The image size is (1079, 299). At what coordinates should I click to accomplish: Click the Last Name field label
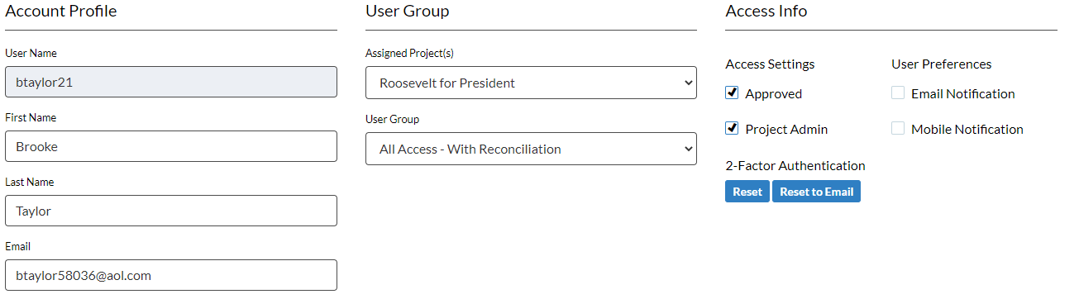[x=30, y=182]
